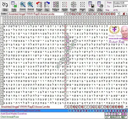
Task: Click the Skip label
Action: (107, 10)
